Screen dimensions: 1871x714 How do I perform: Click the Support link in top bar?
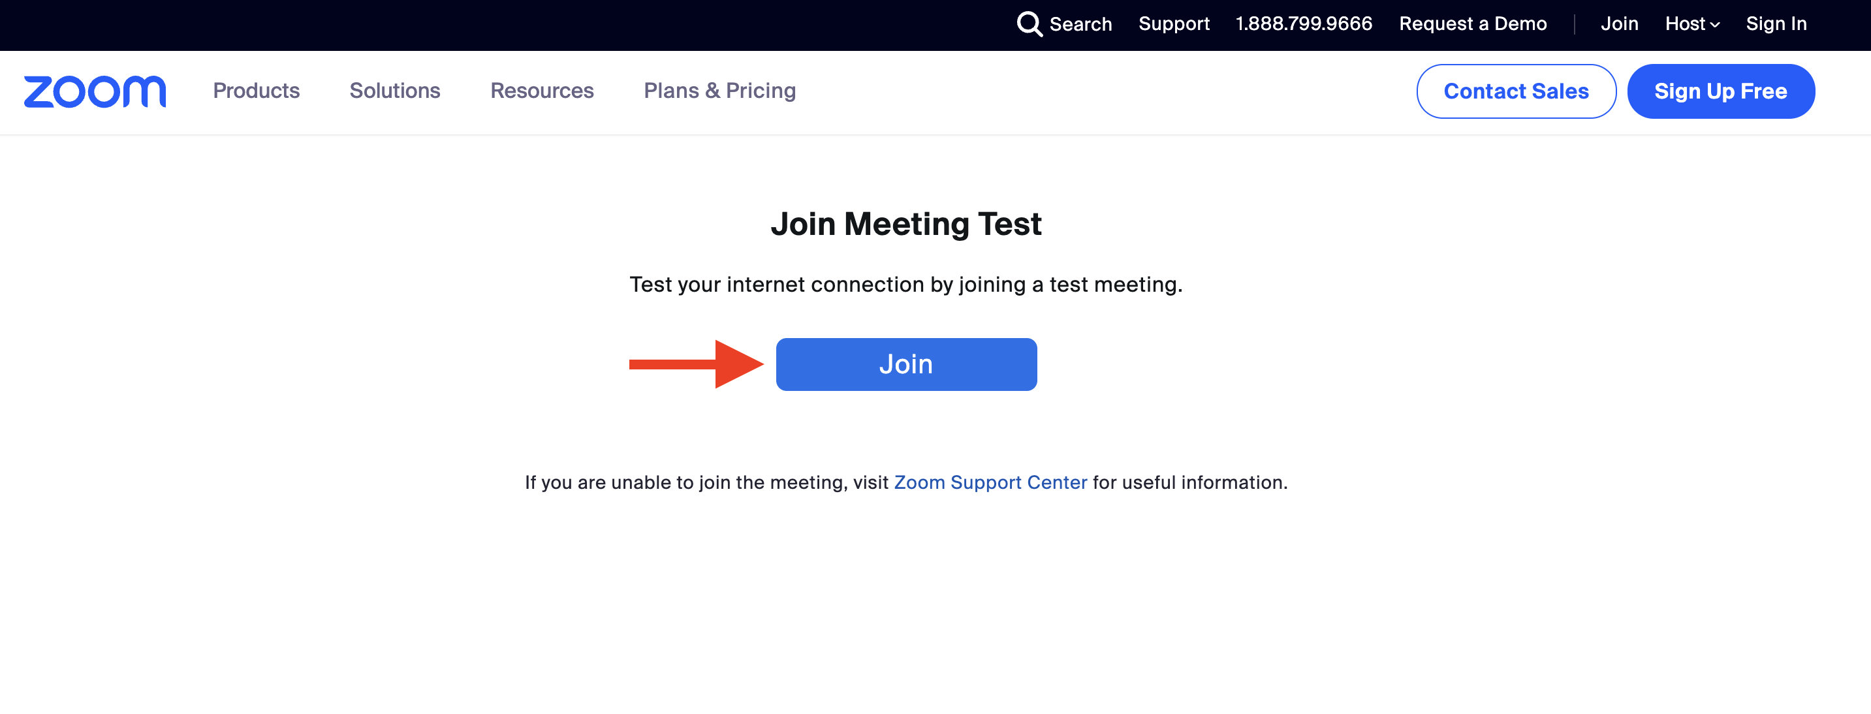[1174, 24]
